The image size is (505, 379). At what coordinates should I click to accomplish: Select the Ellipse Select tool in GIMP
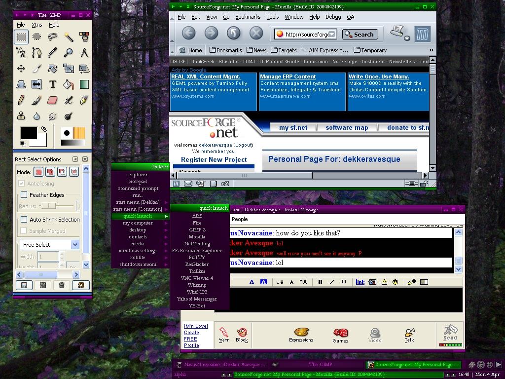(36, 37)
